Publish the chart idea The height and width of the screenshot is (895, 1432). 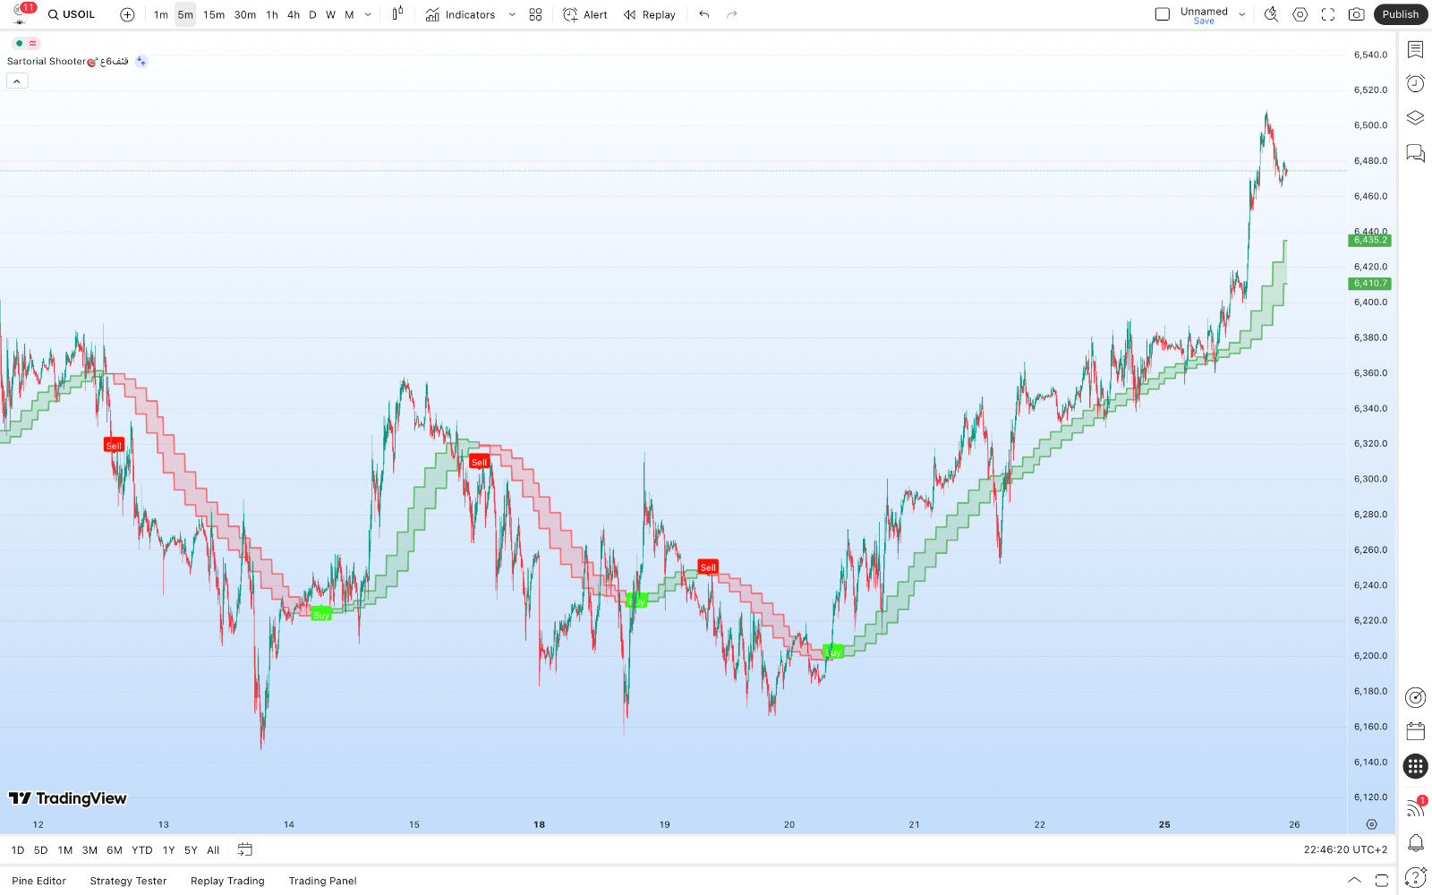click(1401, 14)
